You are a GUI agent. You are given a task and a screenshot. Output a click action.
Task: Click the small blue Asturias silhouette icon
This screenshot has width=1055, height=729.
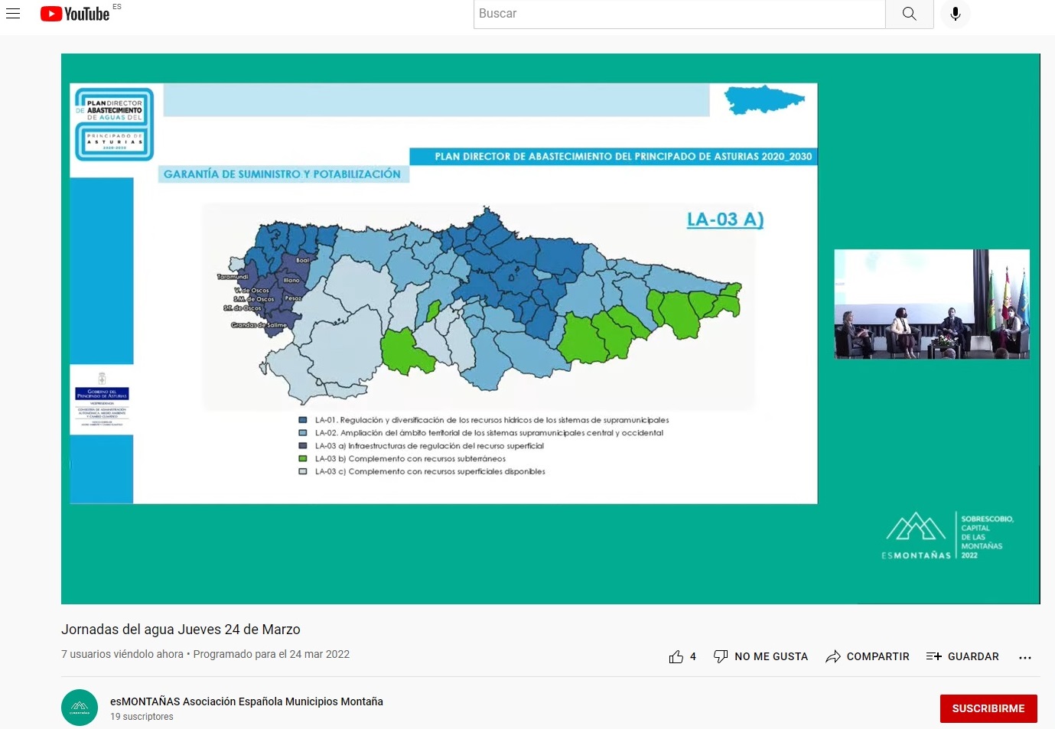pyautogui.click(x=764, y=99)
